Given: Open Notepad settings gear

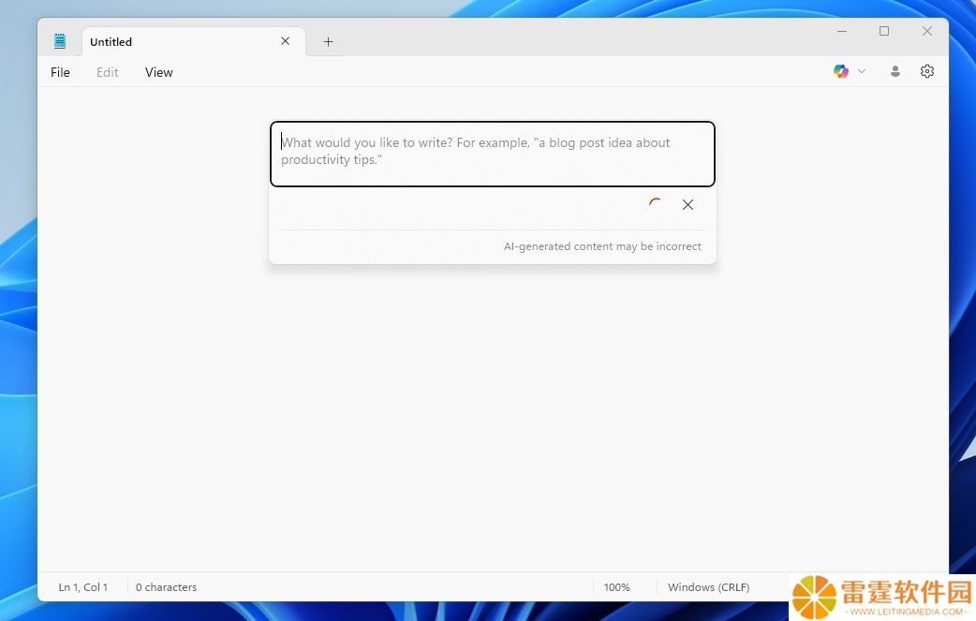Looking at the screenshot, I should [927, 71].
